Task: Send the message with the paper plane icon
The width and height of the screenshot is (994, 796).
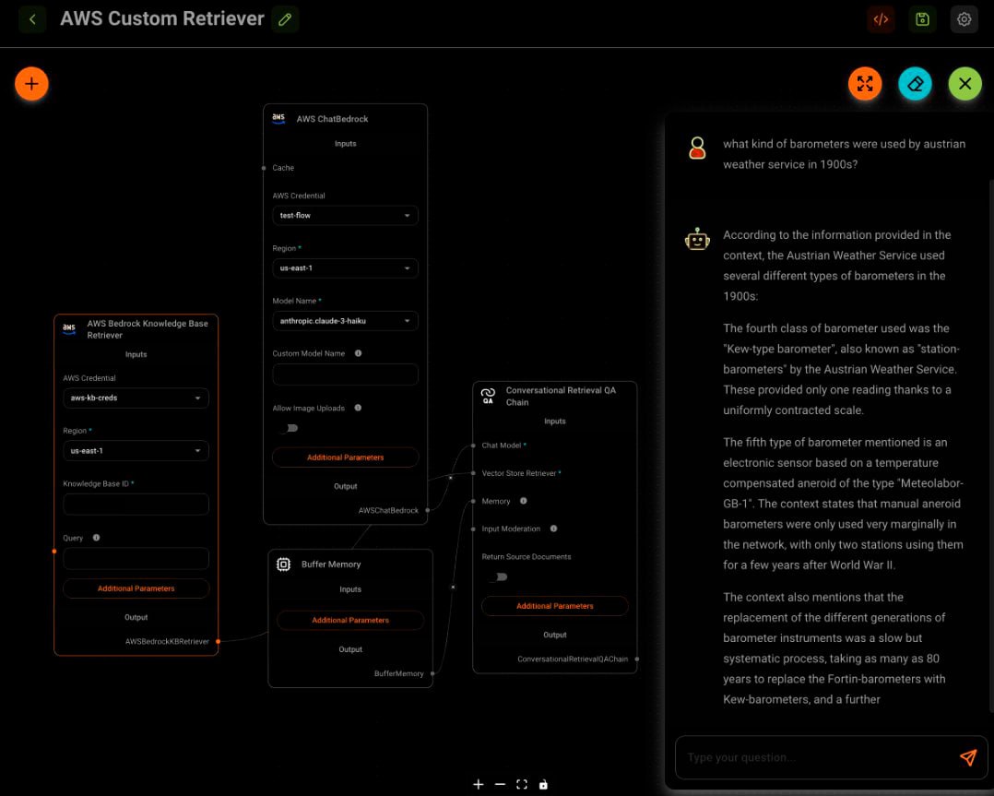Action: click(x=968, y=756)
